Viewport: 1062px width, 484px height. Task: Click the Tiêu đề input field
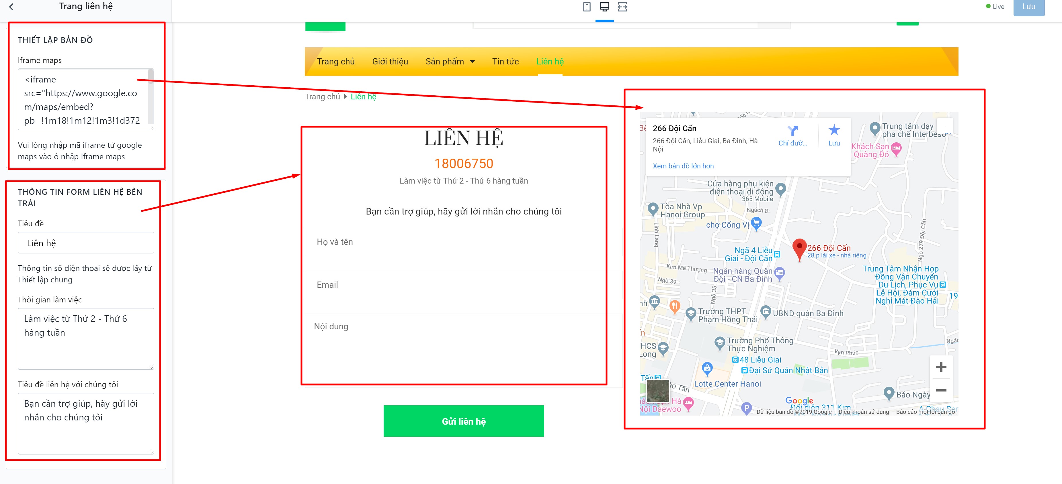86,243
